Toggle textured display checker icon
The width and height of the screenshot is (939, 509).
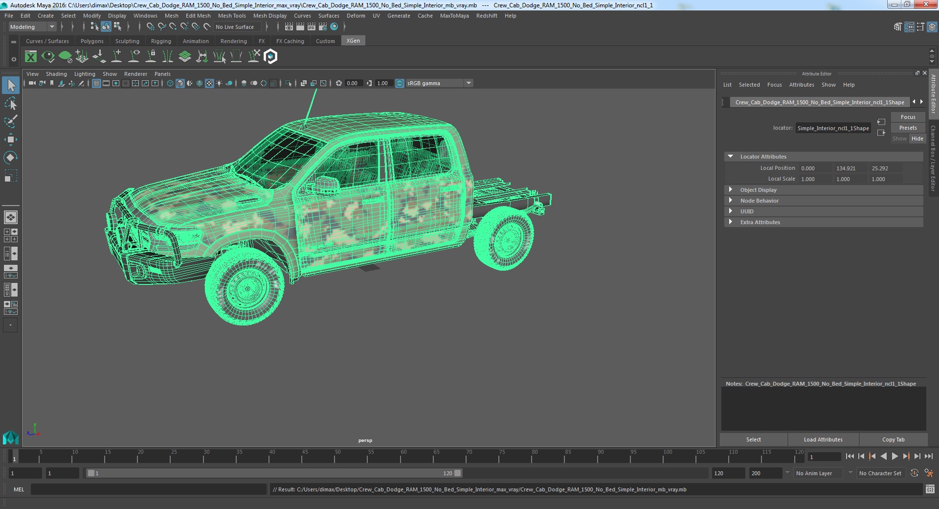209,83
